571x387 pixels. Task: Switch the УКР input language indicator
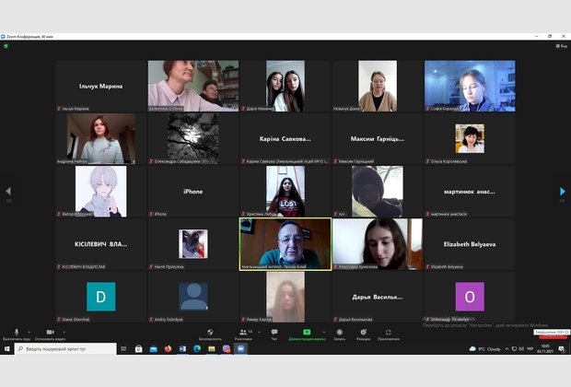[x=530, y=348]
